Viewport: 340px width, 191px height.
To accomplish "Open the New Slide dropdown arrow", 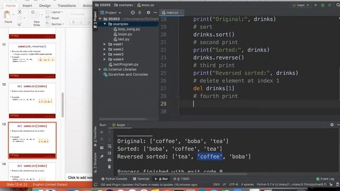I will 41,15.
